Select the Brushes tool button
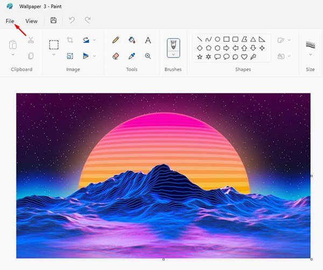The image size is (323, 270). click(x=173, y=45)
